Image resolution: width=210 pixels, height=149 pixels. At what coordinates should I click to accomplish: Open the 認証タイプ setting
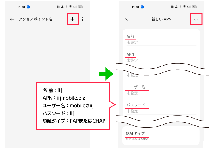[161, 136]
